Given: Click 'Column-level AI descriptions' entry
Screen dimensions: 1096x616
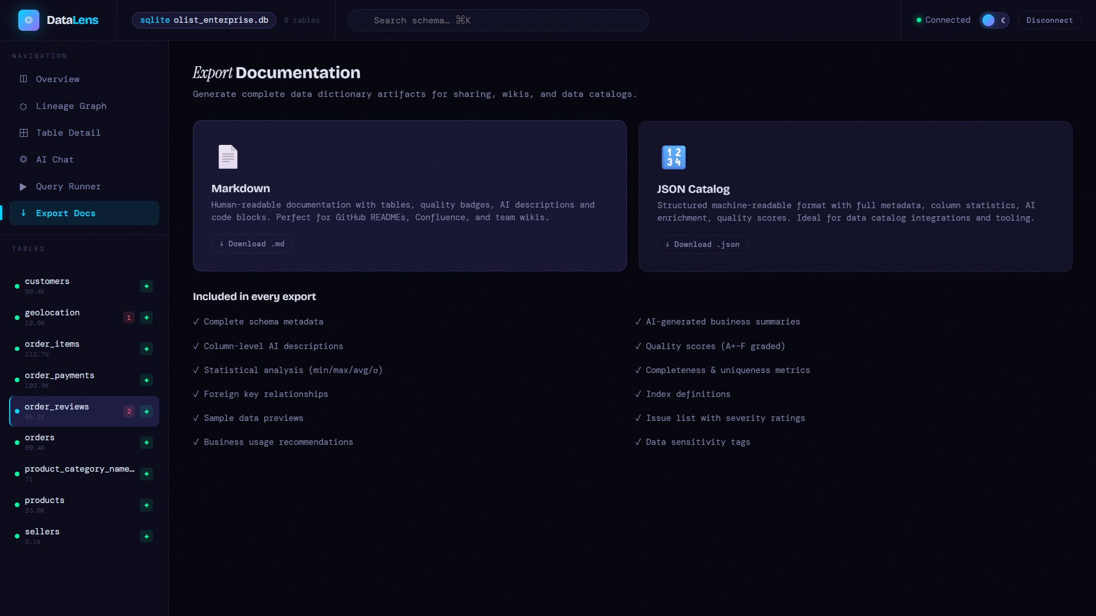Looking at the screenshot, I should click(x=268, y=346).
